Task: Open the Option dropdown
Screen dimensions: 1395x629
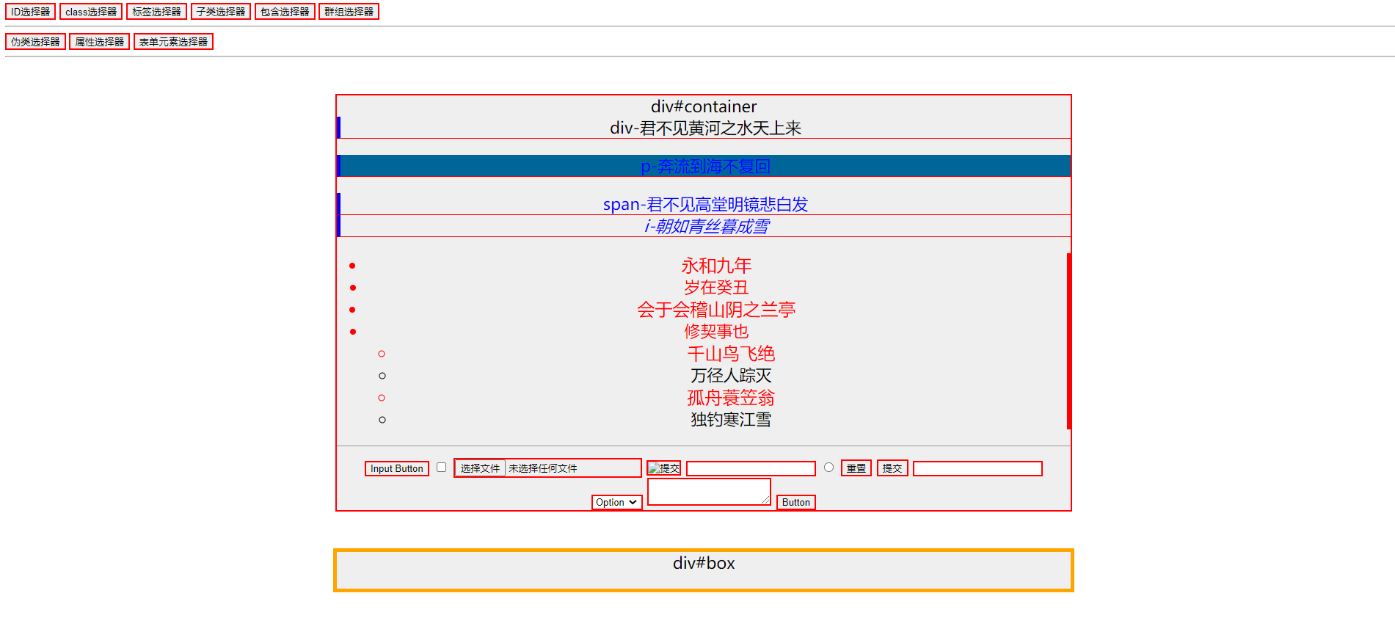Action: pyautogui.click(x=616, y=502)
